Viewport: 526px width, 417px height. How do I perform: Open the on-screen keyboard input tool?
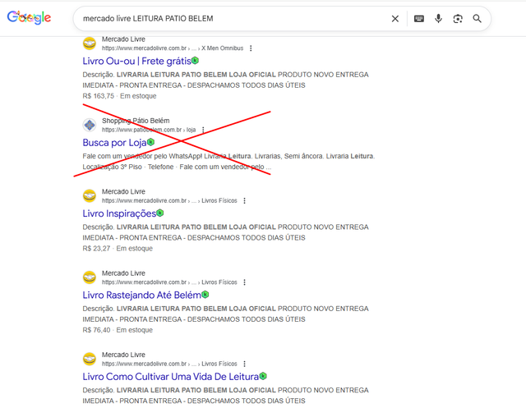tap(418, 19)
